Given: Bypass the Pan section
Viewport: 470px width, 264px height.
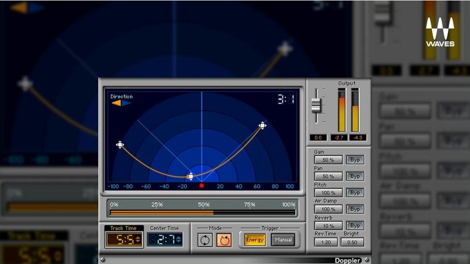Looking at the screenshot, I should 355,176.
